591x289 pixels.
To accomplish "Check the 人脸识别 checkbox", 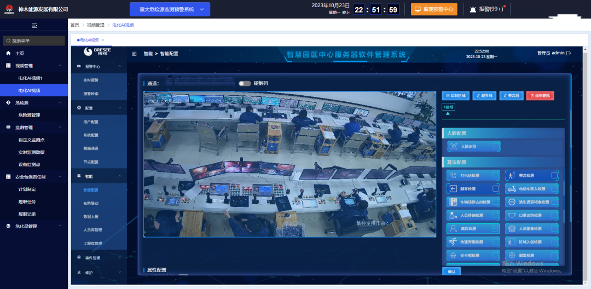I will coord(496,146).
